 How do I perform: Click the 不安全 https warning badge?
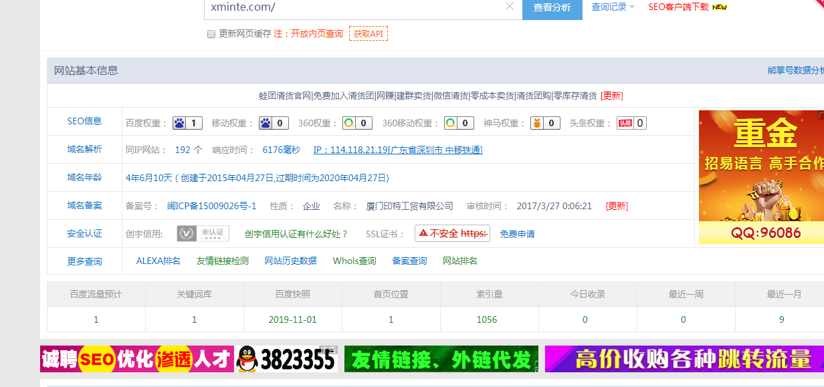(x=452, y=234)
